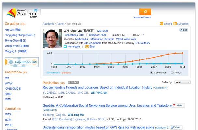Click Publications: 340 link
198x130 pixels.
pyautogui.click(x=74, y=35)
